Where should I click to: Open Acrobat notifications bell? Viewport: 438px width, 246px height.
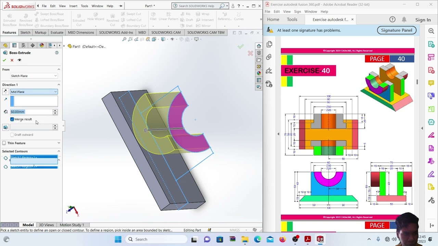point(404,19)
